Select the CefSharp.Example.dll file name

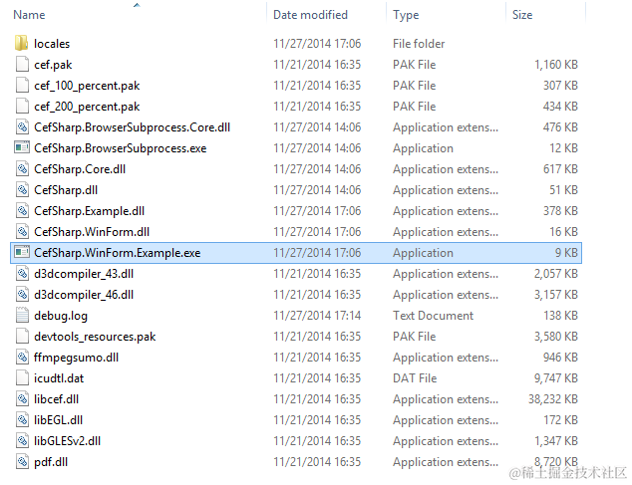click(89, 211)
